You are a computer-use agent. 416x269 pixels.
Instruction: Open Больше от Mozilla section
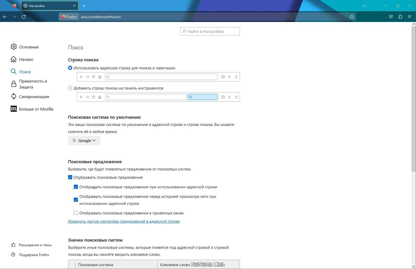click(36, 109)
